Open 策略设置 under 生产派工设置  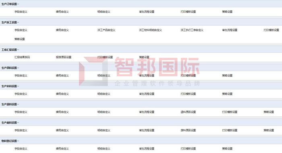click(20, 39)
